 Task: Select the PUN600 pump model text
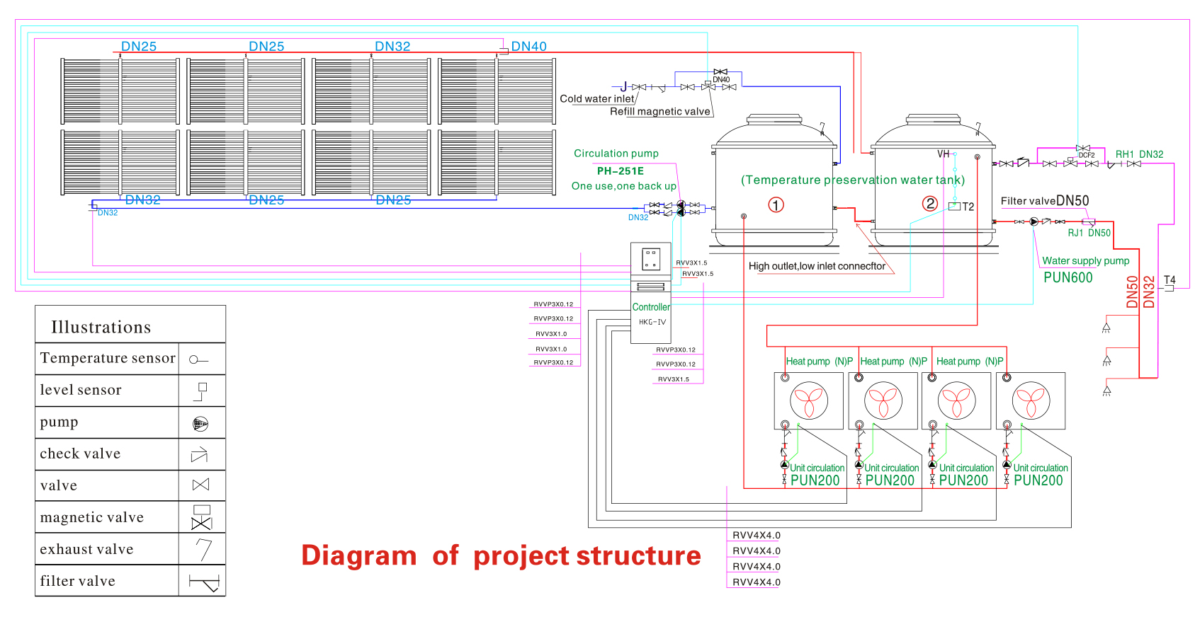coord(1067,278)
